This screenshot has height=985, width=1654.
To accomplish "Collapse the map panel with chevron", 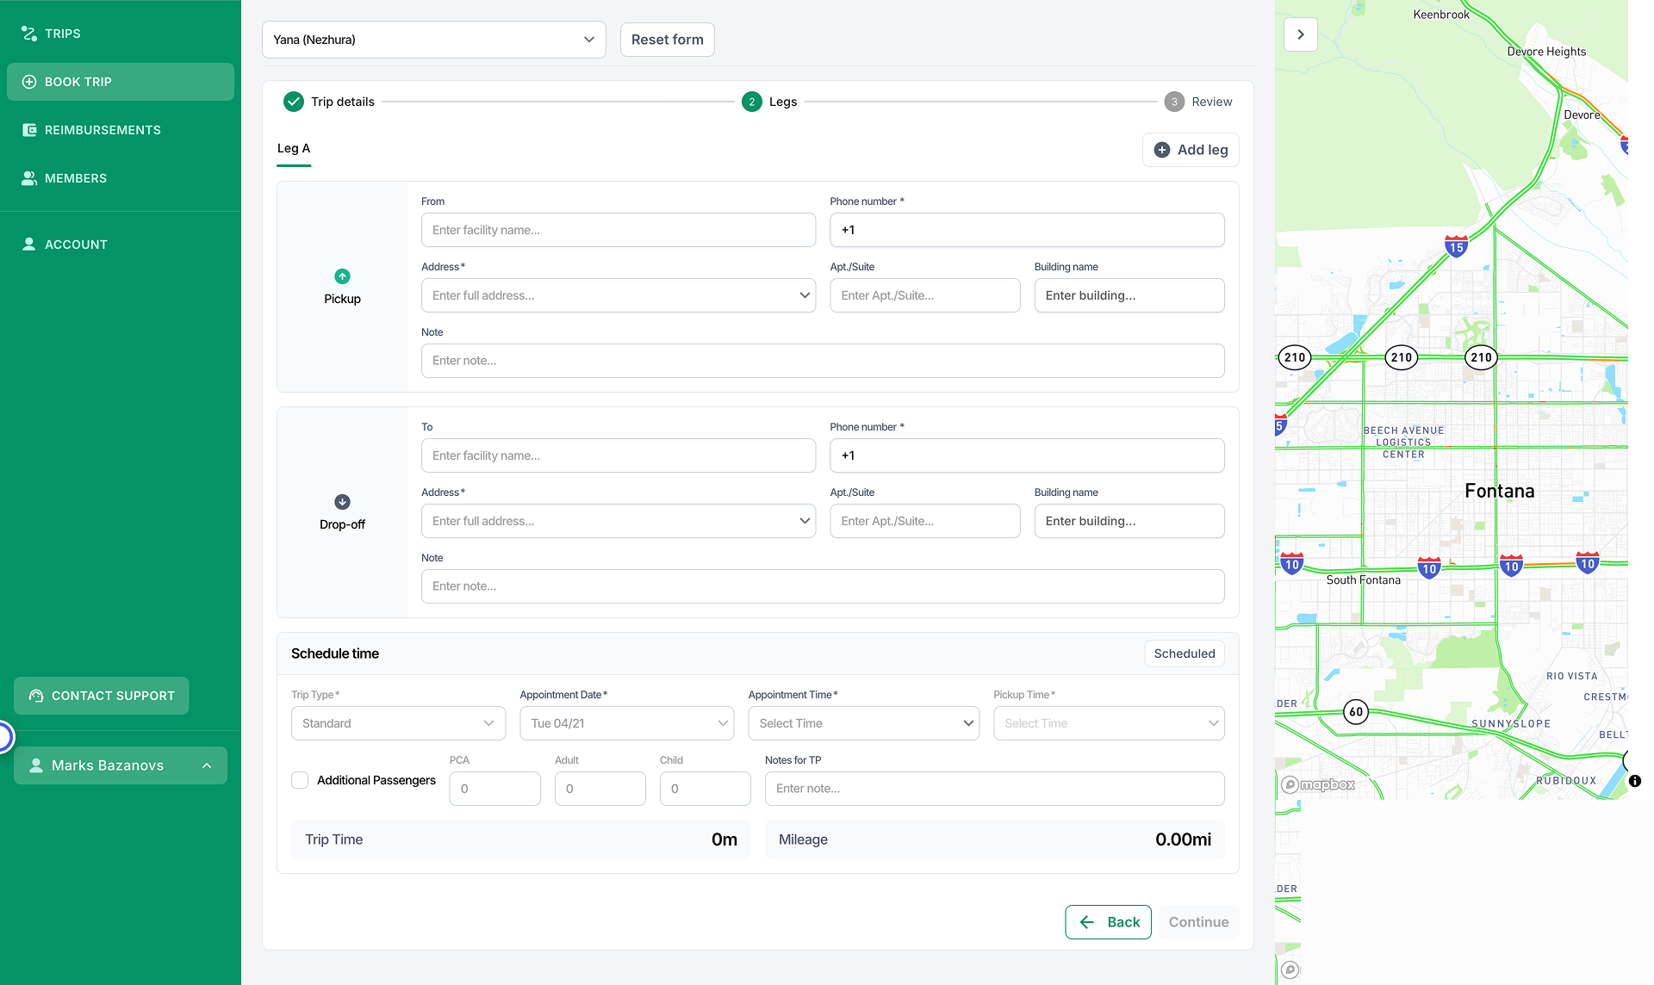I will 1301,34.
